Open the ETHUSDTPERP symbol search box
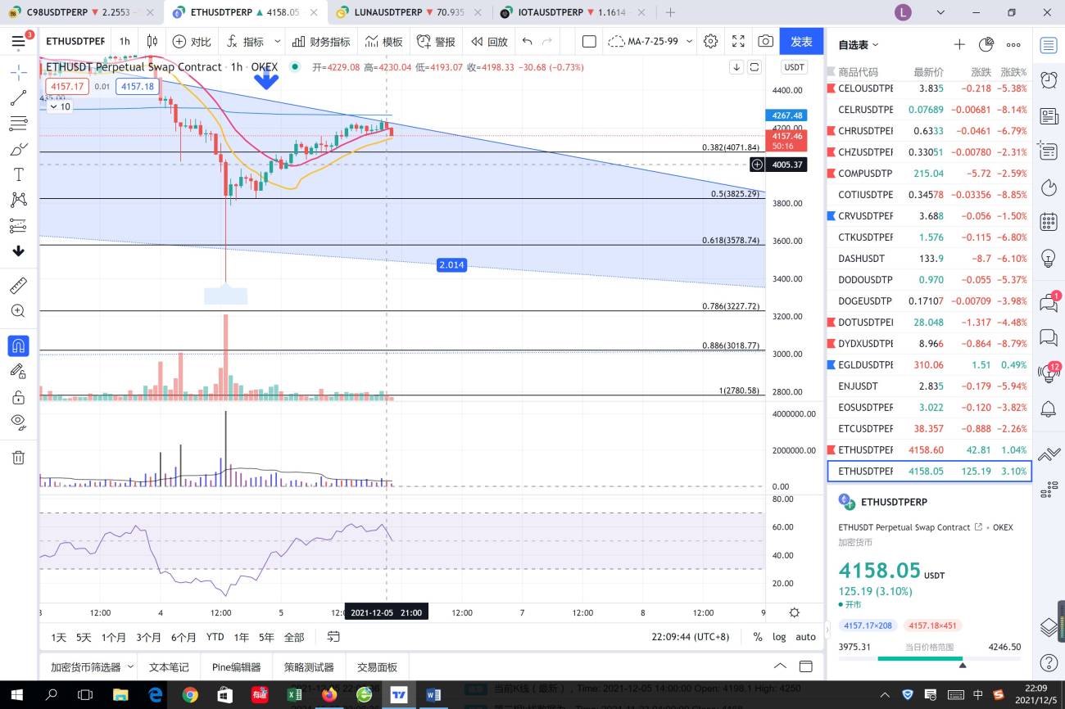The width and height of the screenshot is (1065, 709). click(75, 42)
